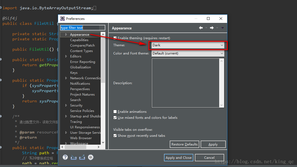Click the @Slf4j annotation in editor
297x167 pixels.
(x=10, y=18)
